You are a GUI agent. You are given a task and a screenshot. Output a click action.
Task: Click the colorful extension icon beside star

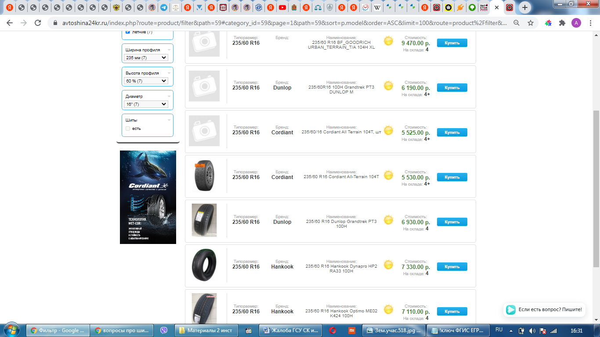pyautogui.click(x=548, y=23)
